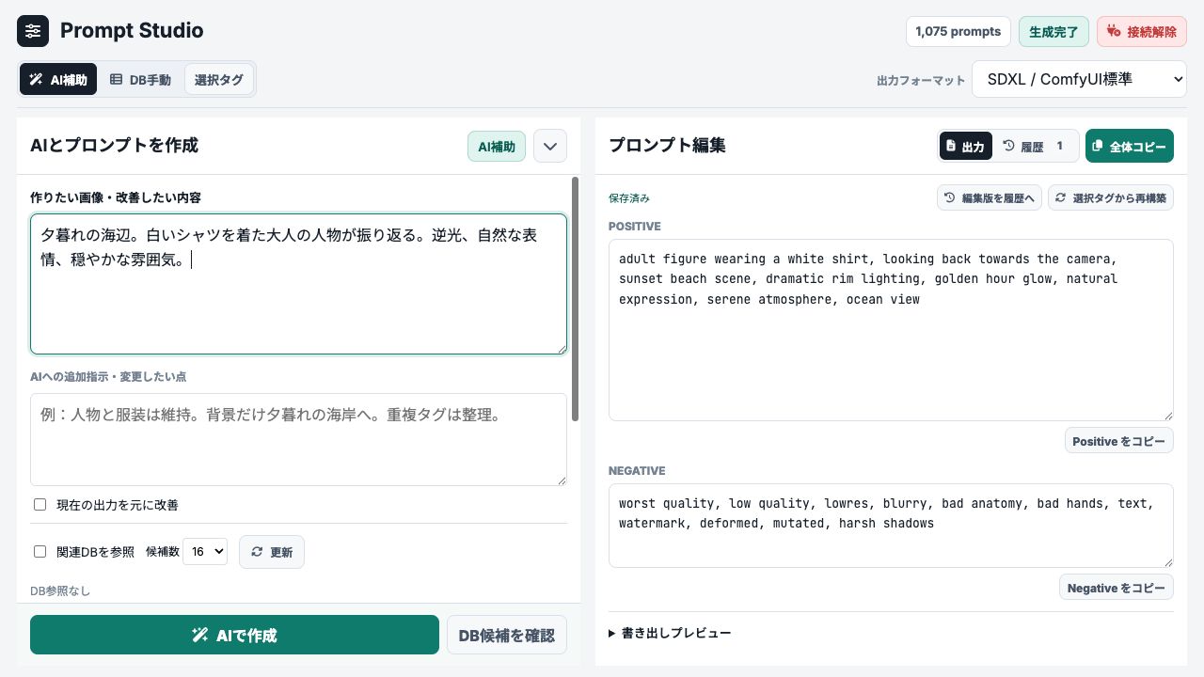Click the 生成完了 status badge

click(1053, 31)
